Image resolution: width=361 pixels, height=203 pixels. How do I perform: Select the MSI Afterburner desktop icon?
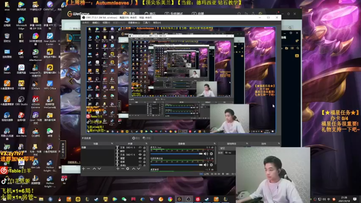[x=36, y=55]
